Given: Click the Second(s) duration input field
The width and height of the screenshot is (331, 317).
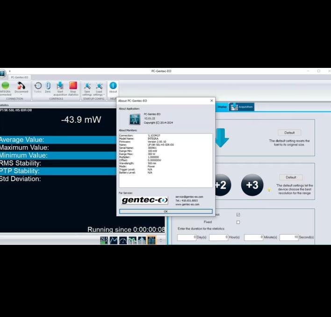Looking at the screenshot, I should pos(289,237).
